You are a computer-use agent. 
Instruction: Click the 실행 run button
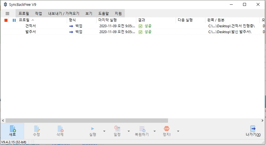click(93, 131)
